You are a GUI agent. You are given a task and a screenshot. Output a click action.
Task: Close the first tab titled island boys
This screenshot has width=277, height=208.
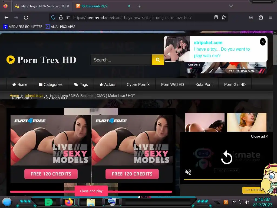(68, 6)
